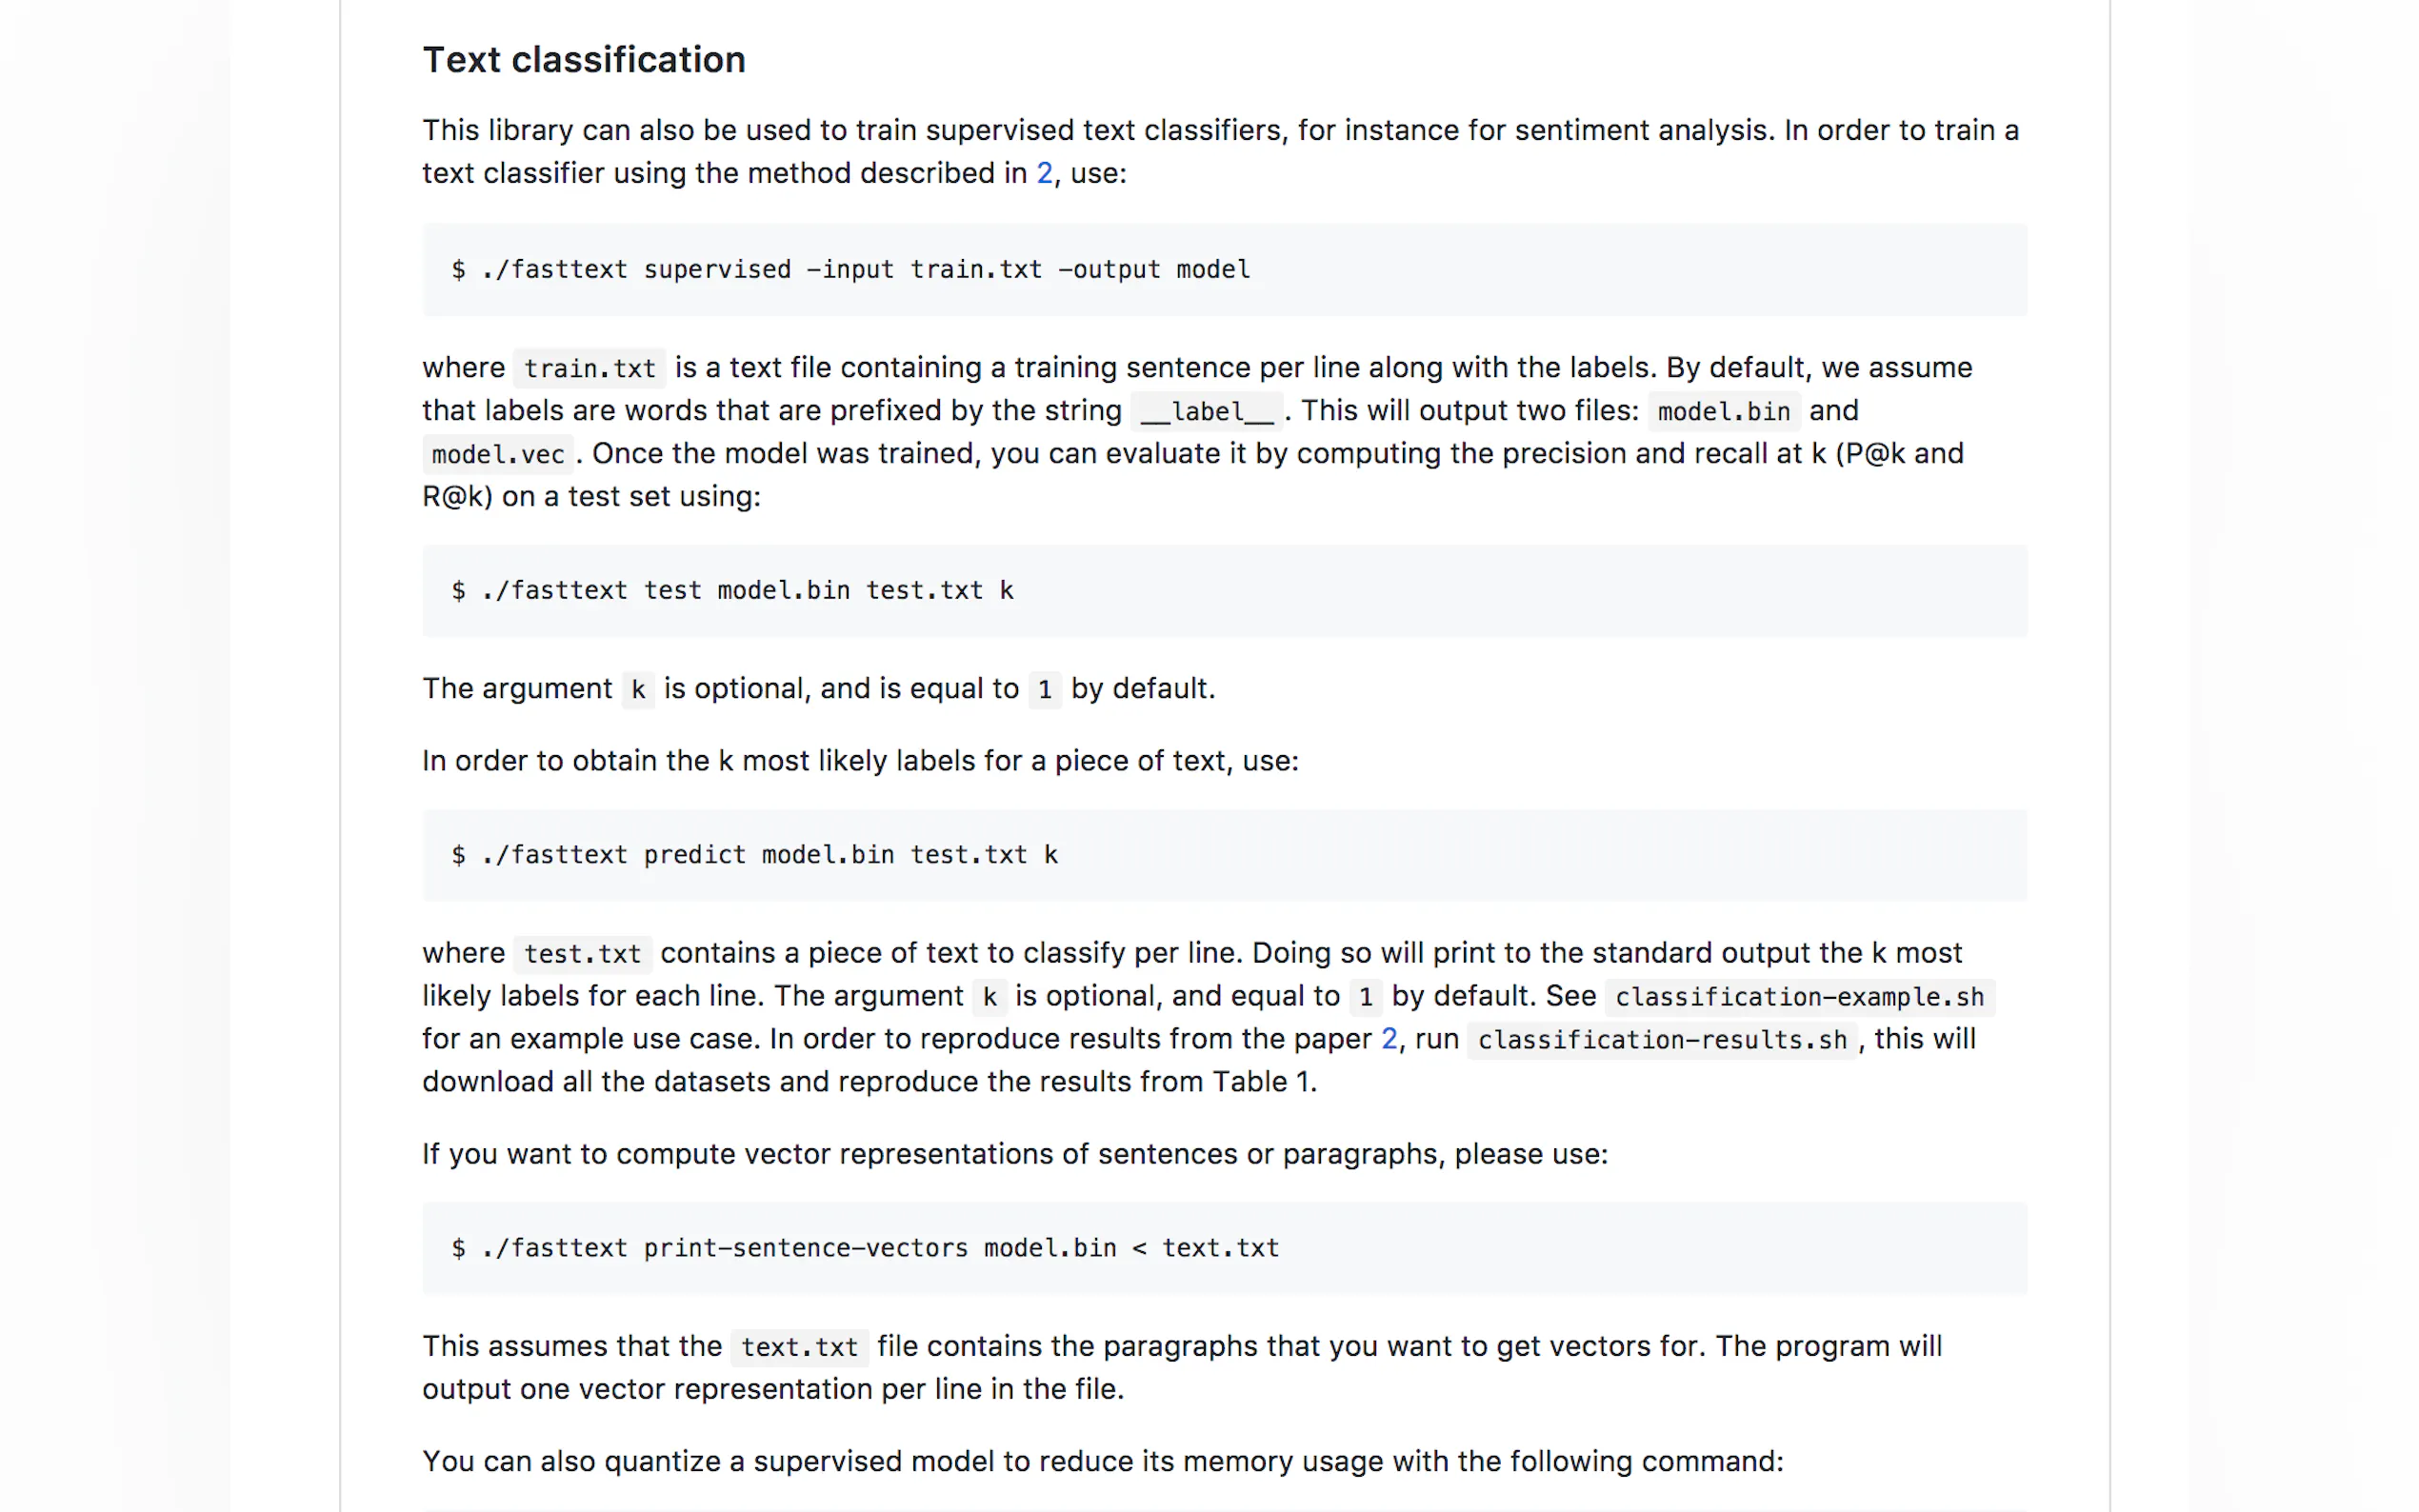
Task: Click the classification-example.sh inline code
Action: pos(1799,997)
